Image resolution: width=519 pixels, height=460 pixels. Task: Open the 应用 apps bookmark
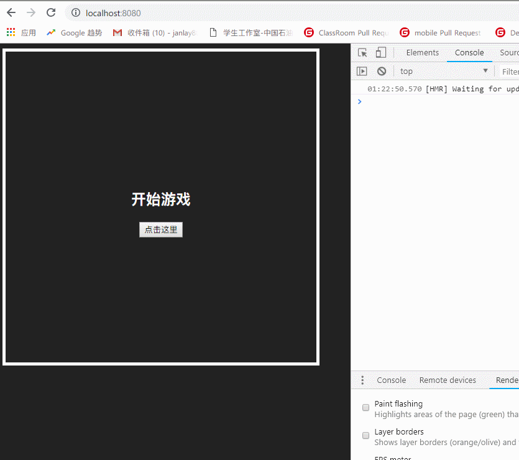21,32
